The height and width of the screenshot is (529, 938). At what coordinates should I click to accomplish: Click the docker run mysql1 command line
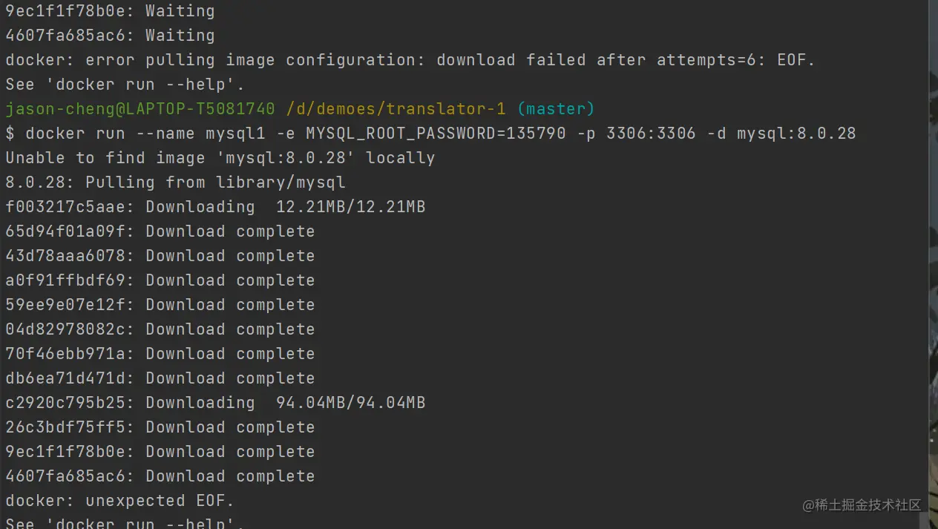[x=430, y=134]
